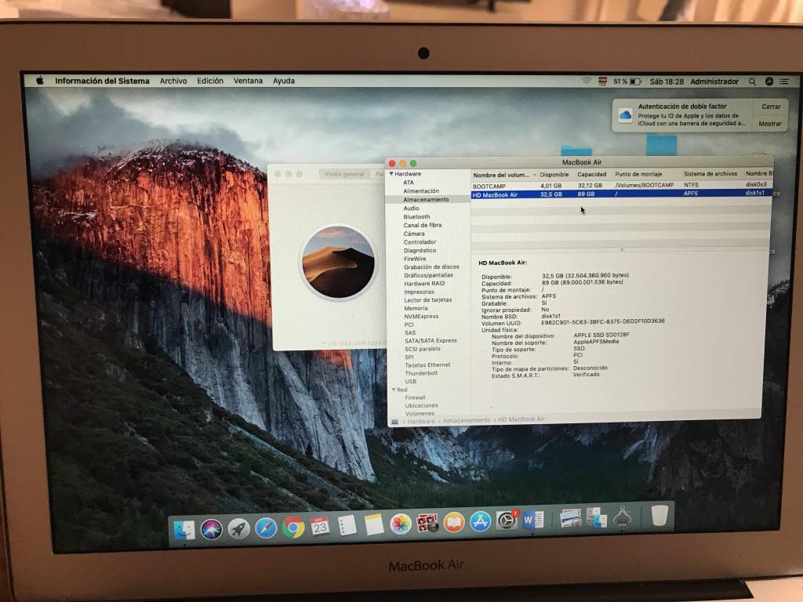Select ATA in the sidebar
The image size is (803, 602).
(x=408, y=182)
